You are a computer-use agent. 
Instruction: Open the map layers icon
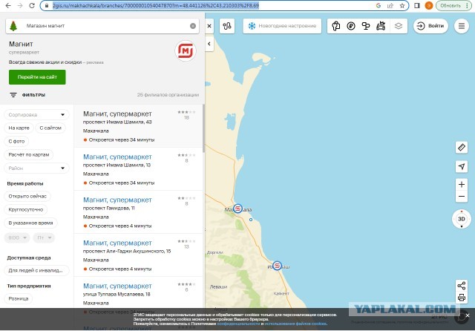(399, 26)
